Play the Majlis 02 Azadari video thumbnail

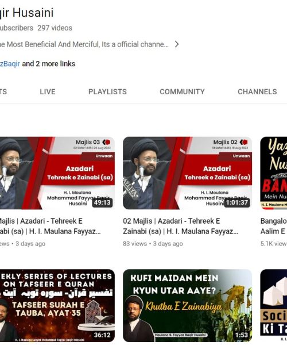click(x=187, y=173)
